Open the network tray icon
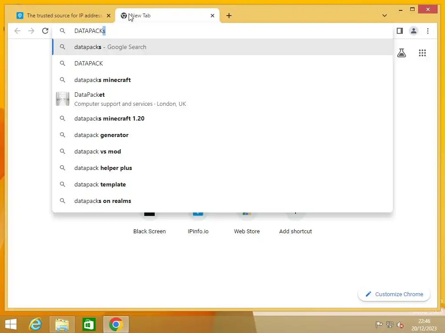 (x=390, y=324)
